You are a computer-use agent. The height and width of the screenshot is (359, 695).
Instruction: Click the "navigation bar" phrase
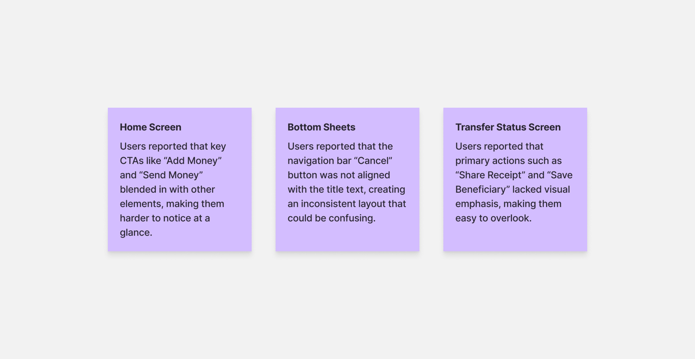[320, 161]
